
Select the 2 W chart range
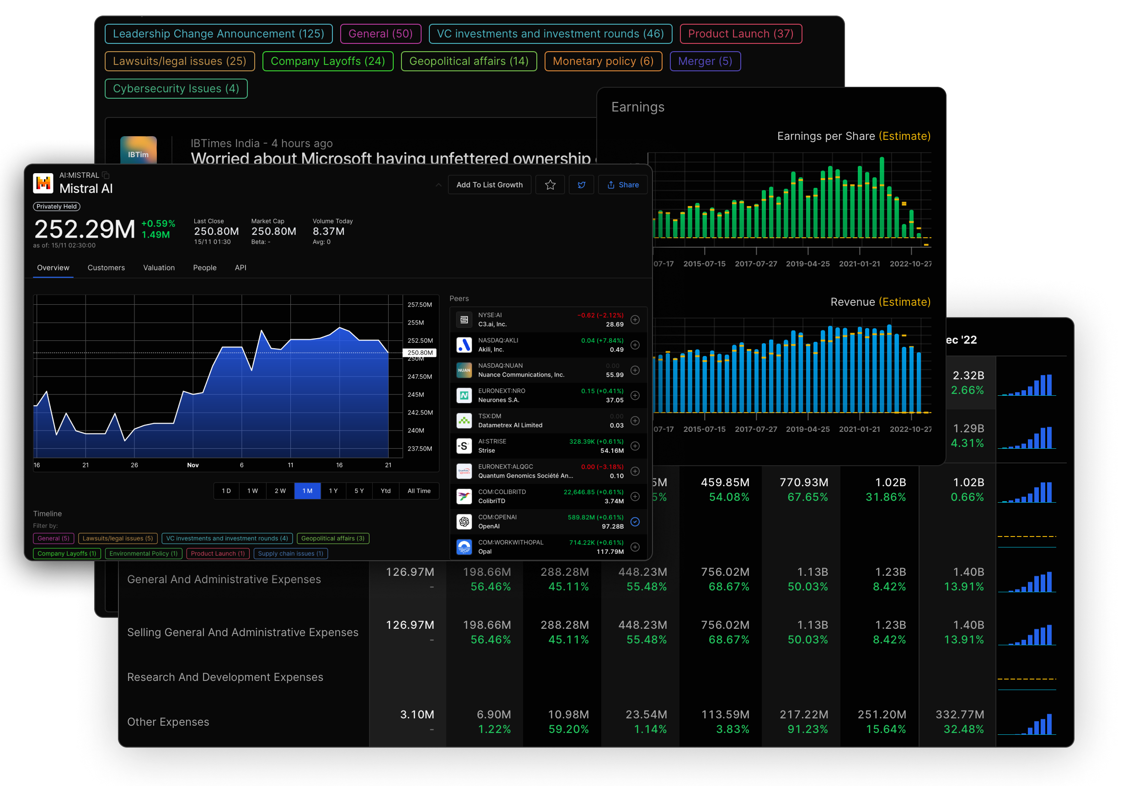pos(280,491)
